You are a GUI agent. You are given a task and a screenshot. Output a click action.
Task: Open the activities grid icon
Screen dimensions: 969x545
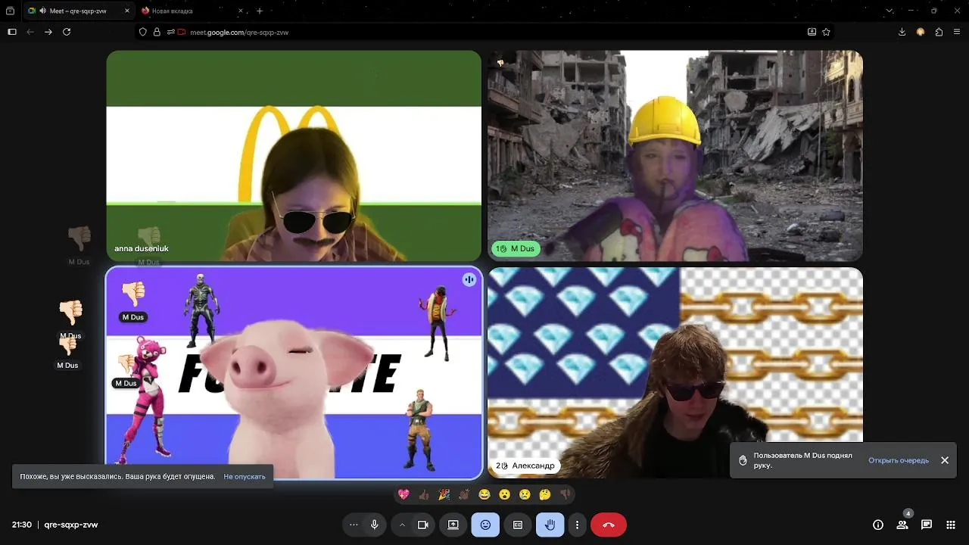click(x=951, y=525)
